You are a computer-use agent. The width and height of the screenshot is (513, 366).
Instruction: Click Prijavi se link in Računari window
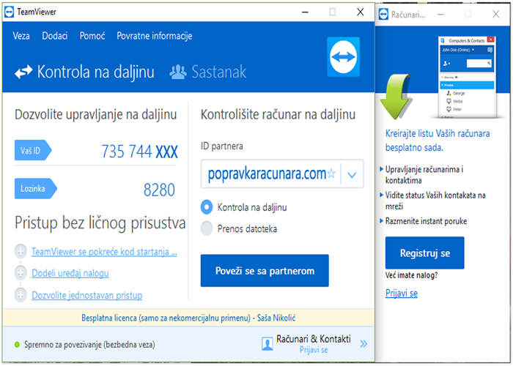pyautogui.click(x=402, y=293)
